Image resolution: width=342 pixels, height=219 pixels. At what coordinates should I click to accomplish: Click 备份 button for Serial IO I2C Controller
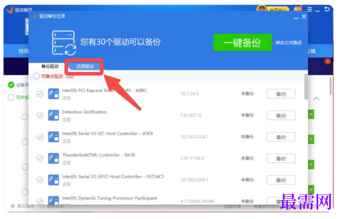coord(281,137)
